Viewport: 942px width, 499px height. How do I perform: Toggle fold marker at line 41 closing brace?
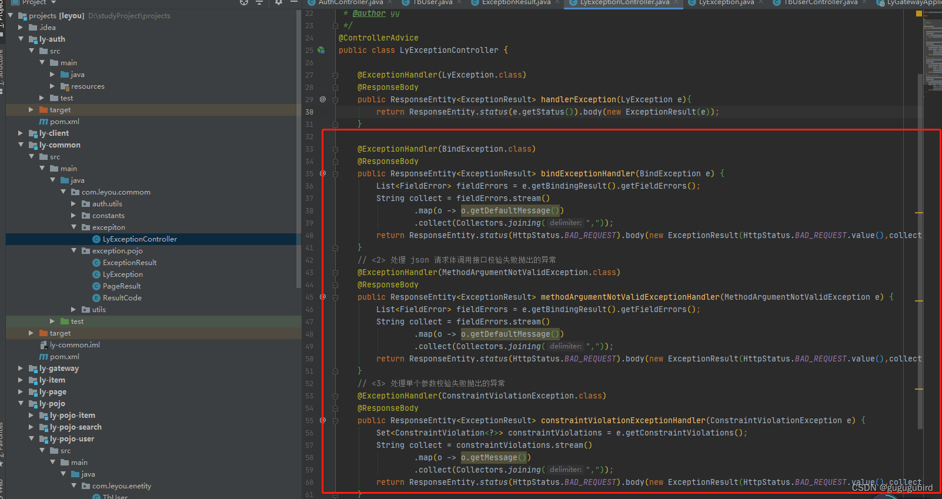335,247
